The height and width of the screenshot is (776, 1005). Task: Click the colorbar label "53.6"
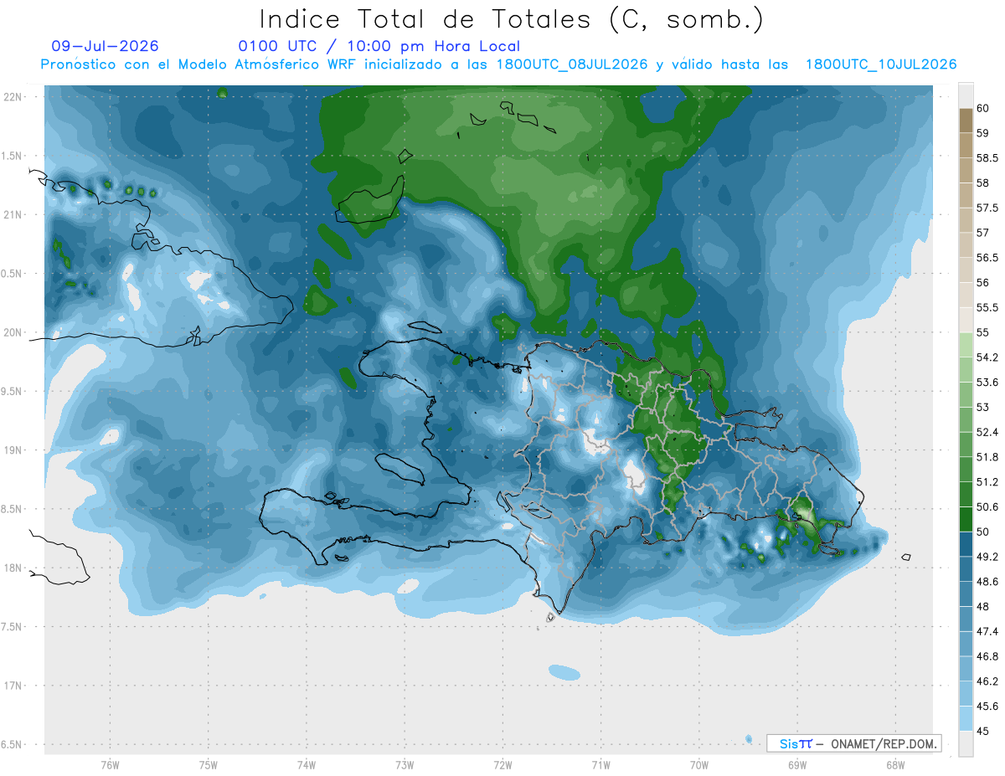pyautogui.click(x=988, y=383)
